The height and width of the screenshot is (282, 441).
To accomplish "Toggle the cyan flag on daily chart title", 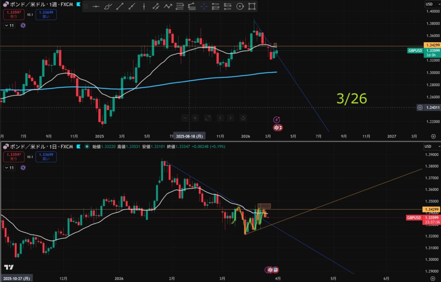I will 78,147.
